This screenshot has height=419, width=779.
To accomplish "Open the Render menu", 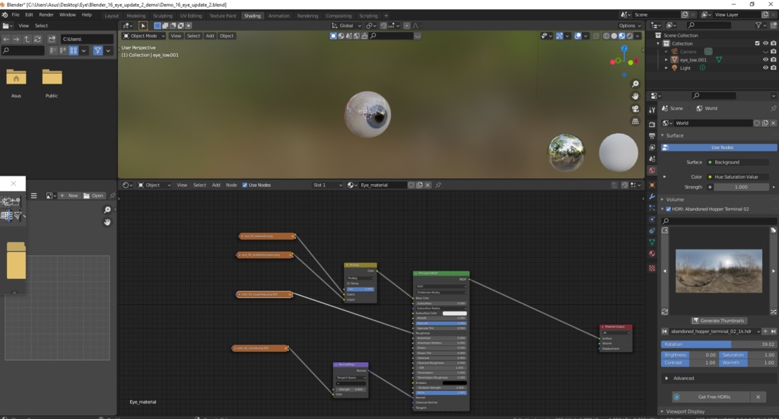I will (x=46, y=15).
